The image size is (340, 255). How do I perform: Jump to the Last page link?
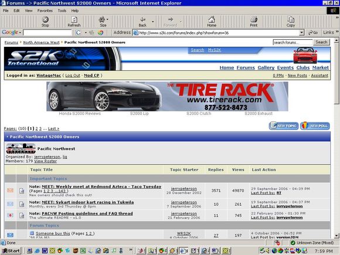[53, 128]
